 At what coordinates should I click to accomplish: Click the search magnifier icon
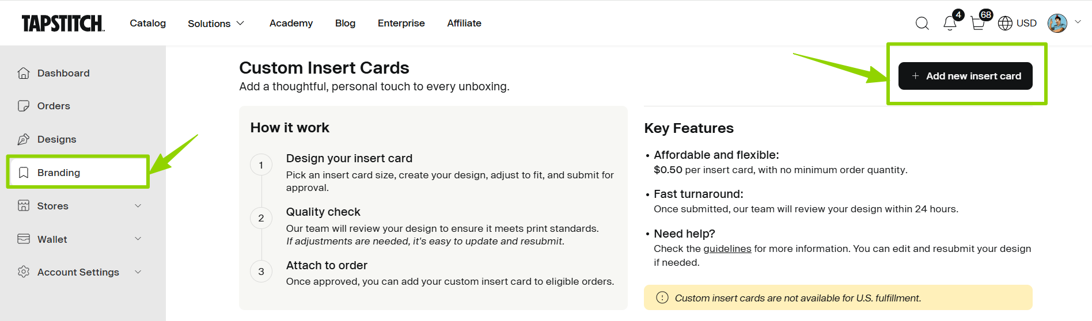click(922, 23)
